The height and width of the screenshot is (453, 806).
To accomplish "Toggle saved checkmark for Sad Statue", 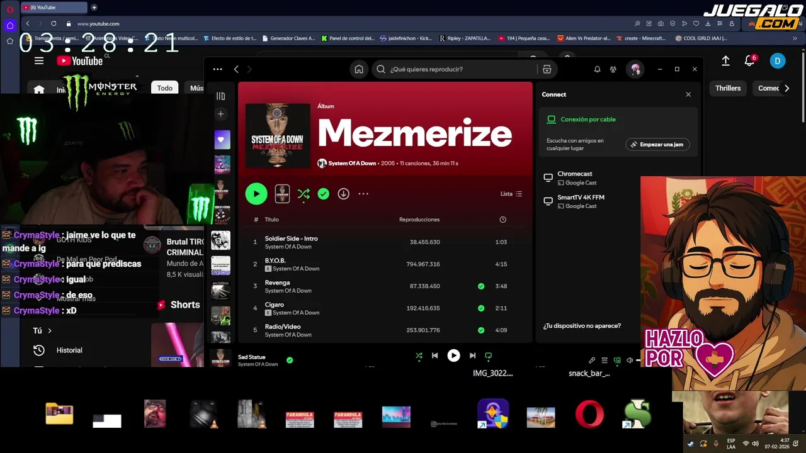I will coord(290,361).
